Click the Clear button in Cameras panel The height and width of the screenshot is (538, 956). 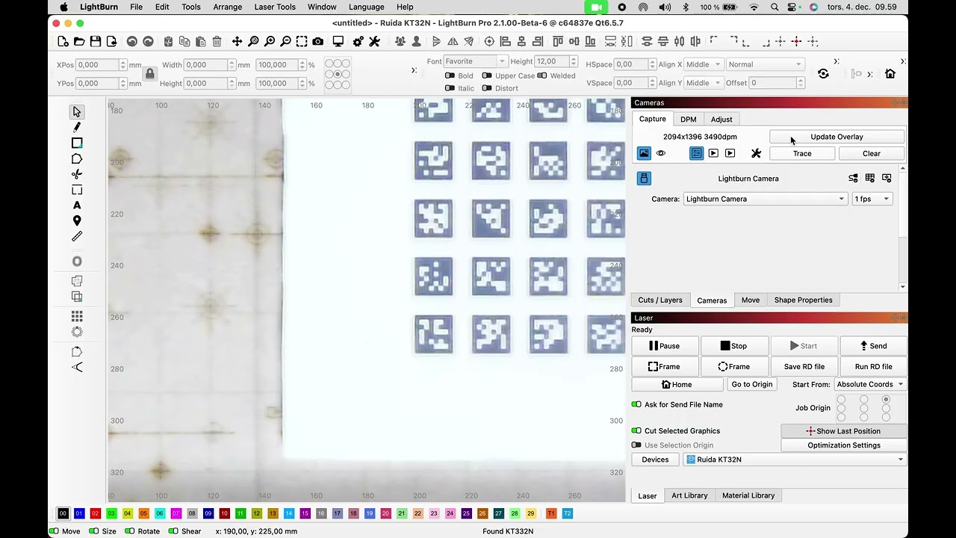point(872,153)
